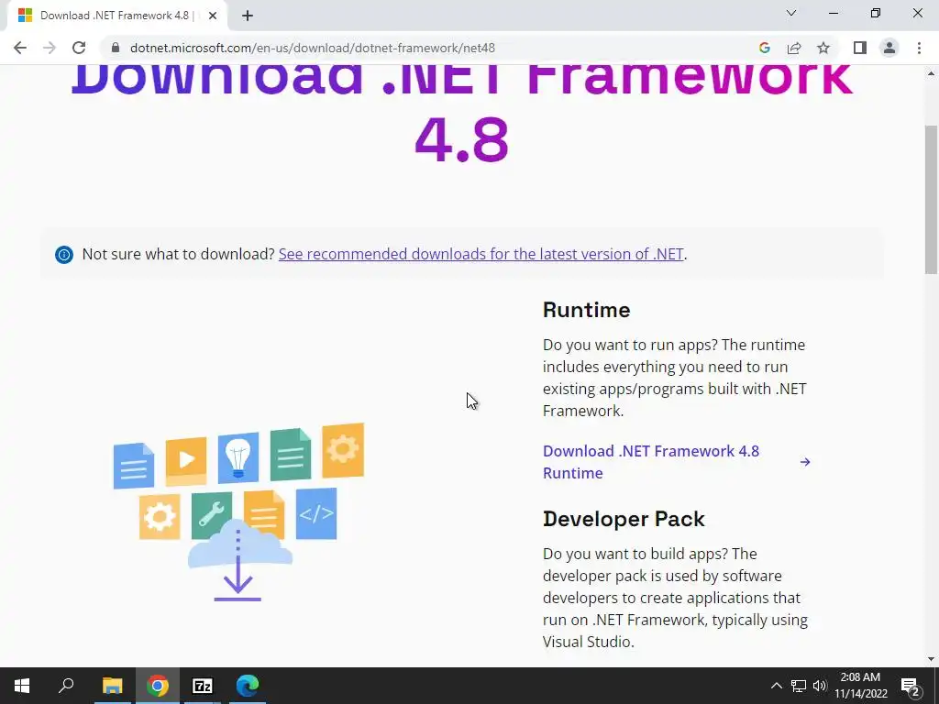Screen dimensions: 939x704
Task: Open Google search icon in address bar
Action: tap(764, 48)
